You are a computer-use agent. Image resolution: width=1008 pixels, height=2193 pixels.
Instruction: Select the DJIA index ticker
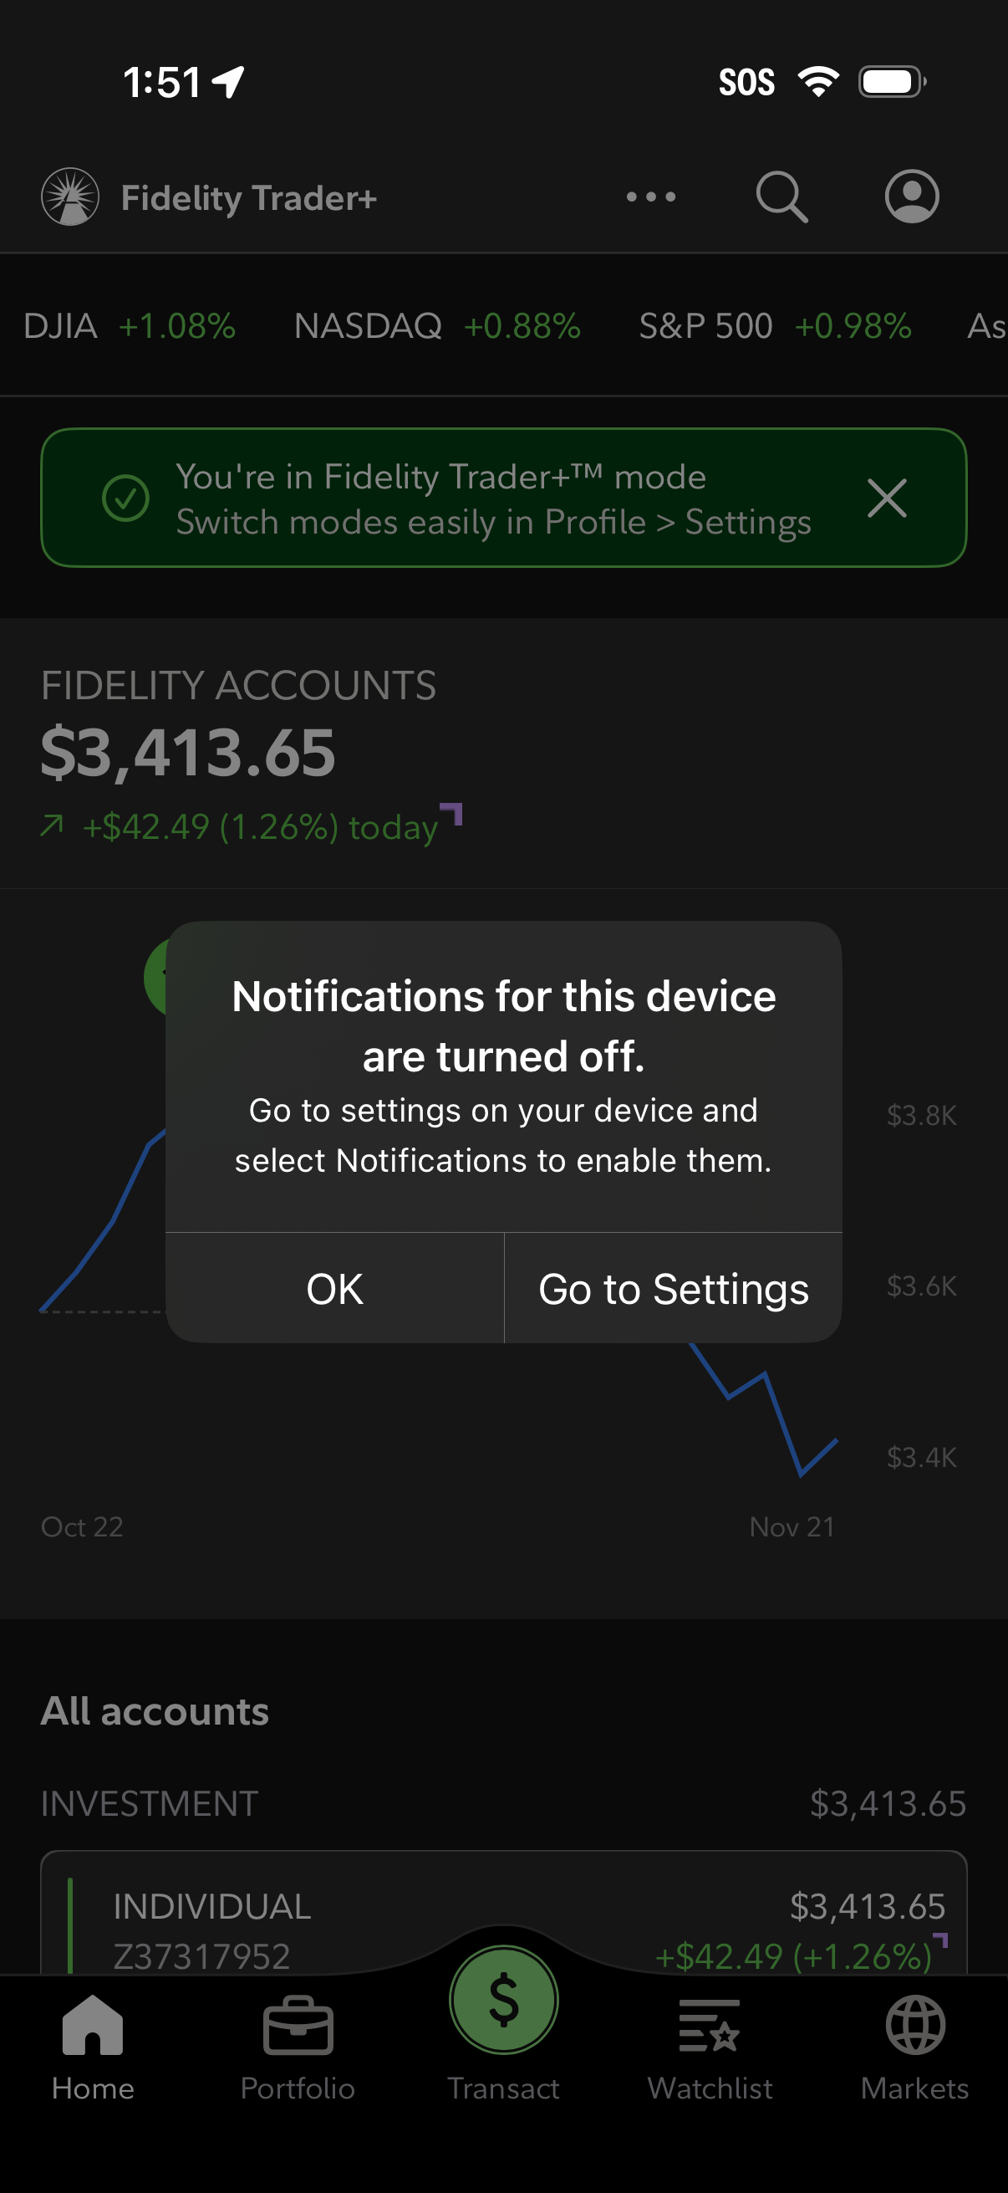click(x=128, y=325)
